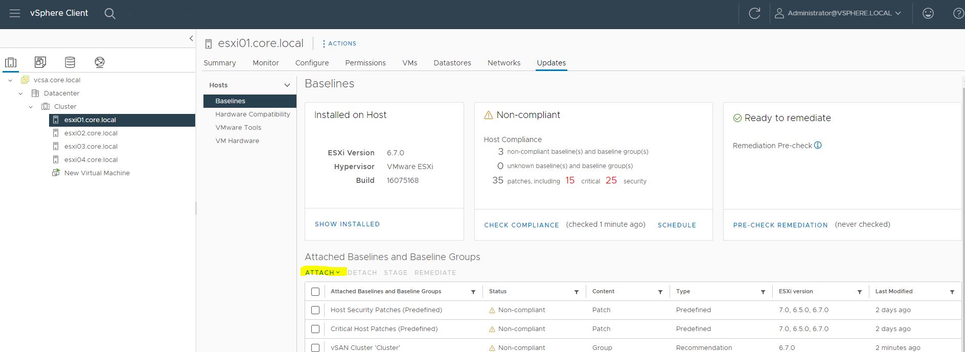Collapse the vcsa.core.local tree node
The width and height of the screenshot is (965, 352).
(10, 80)
